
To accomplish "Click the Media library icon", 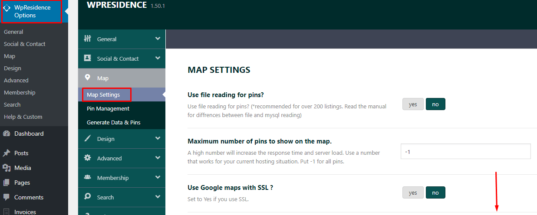I will [x=7, y=168].
